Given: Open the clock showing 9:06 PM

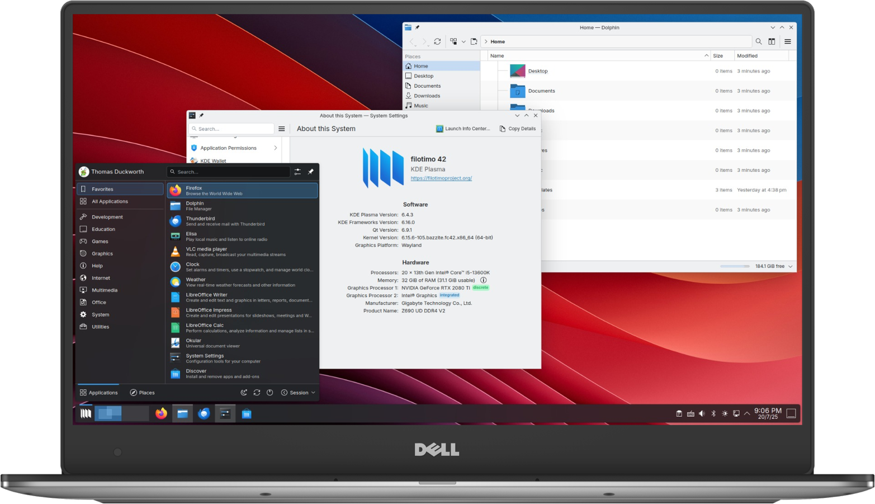Looking at the screenshot, I should pos(768,413).
